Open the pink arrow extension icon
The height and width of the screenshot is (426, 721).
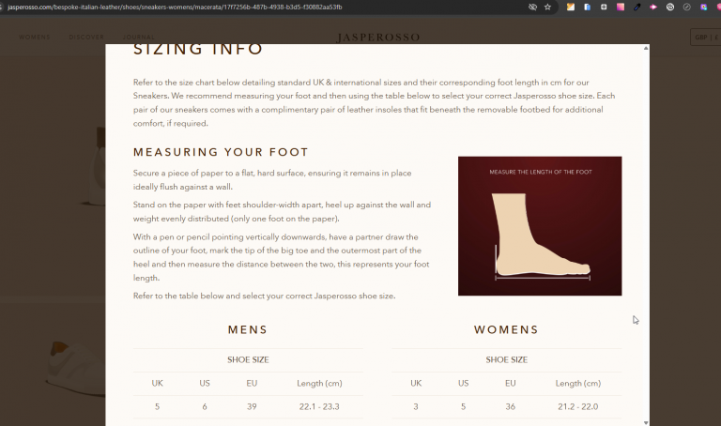[653, 7]
